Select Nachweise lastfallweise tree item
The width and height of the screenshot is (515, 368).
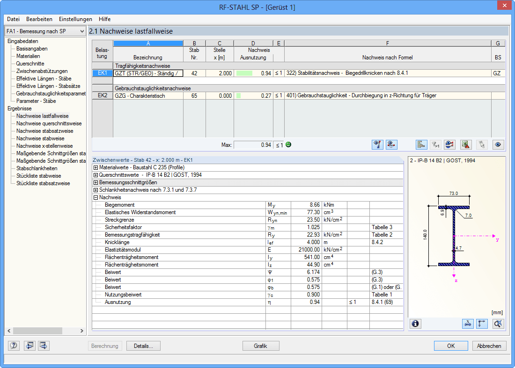click(x=43, y=116)
